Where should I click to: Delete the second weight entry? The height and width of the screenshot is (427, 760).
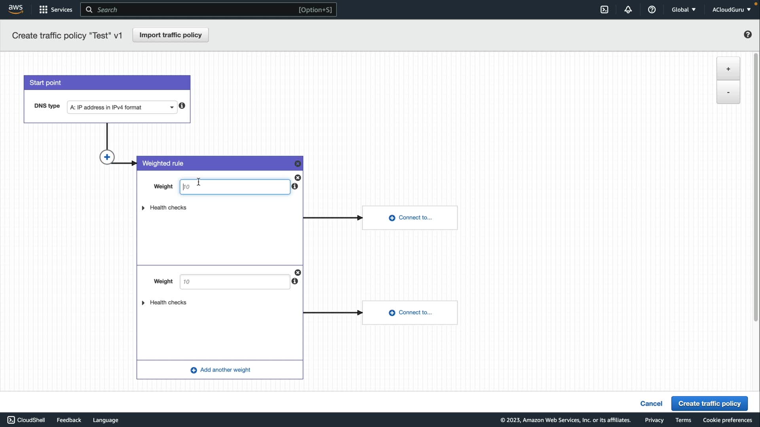[x=298, y=273]
